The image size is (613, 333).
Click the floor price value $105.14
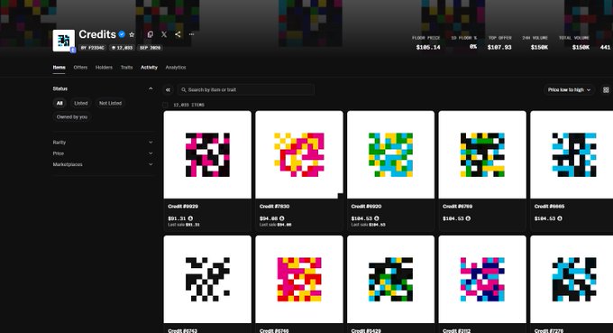tap(428, 47)
